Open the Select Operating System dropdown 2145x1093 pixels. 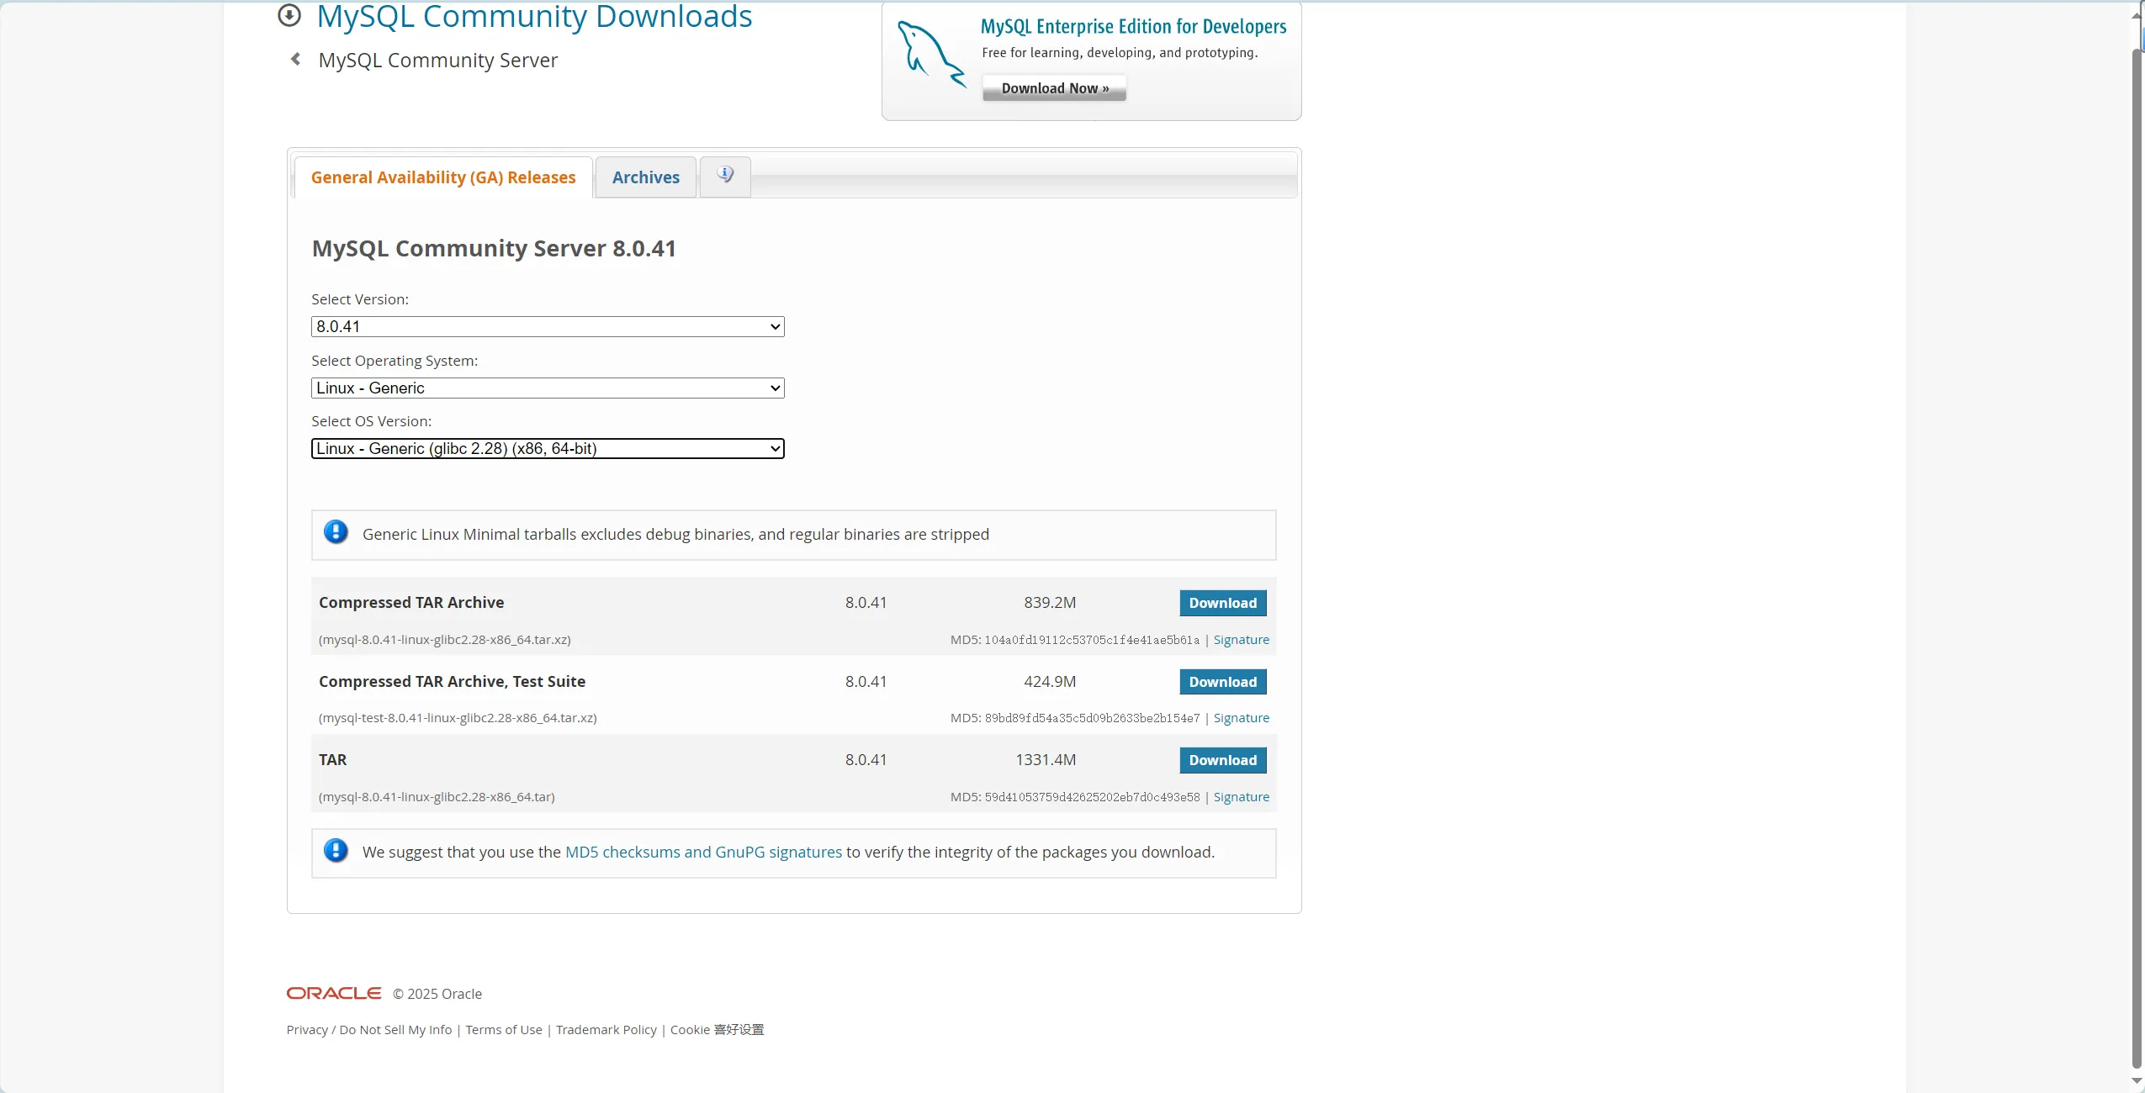click(548, 388)
